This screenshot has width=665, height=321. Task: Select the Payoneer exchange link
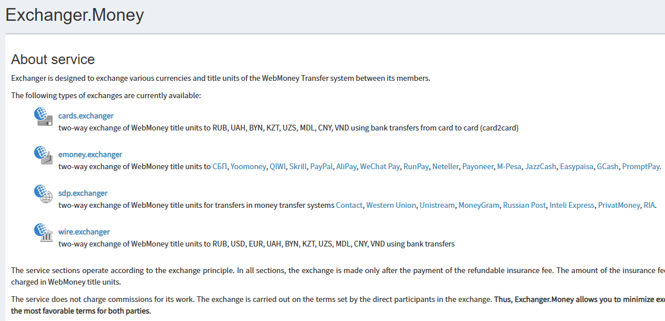(478, 166)
